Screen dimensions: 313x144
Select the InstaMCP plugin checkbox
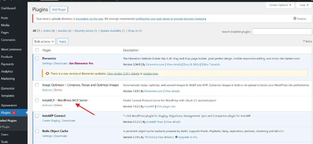[37, 100]
